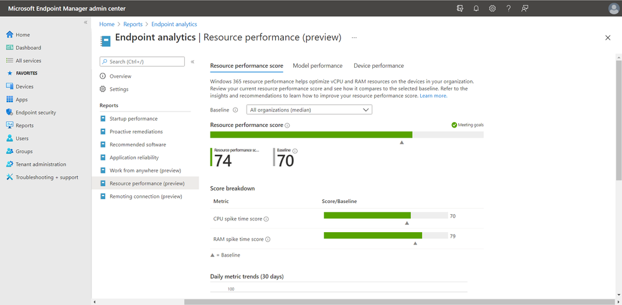
Task: Open the portal settings gear icon
Action: (492, 8)
